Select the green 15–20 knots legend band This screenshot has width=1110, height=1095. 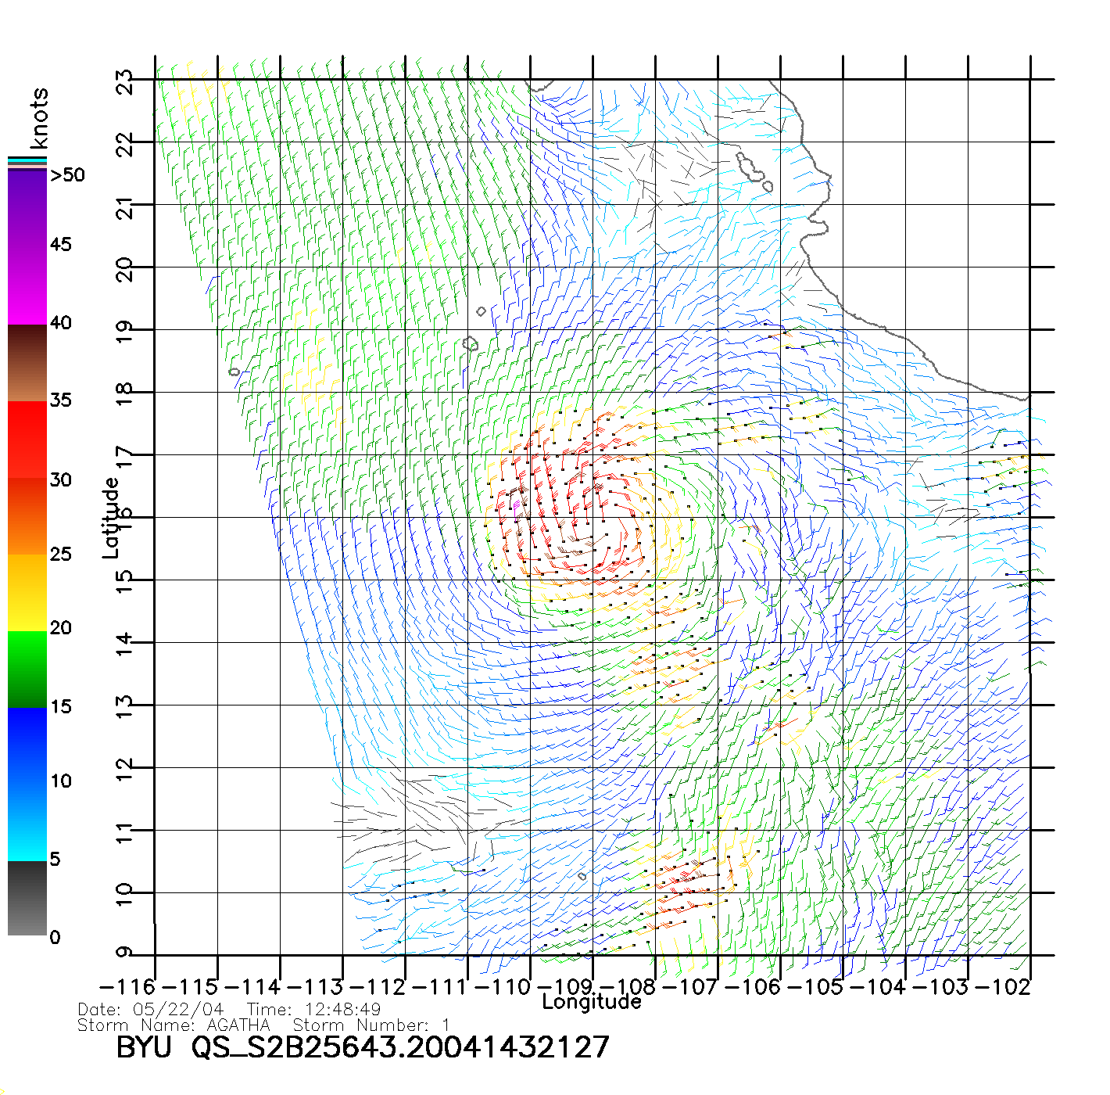click(27, 669)
